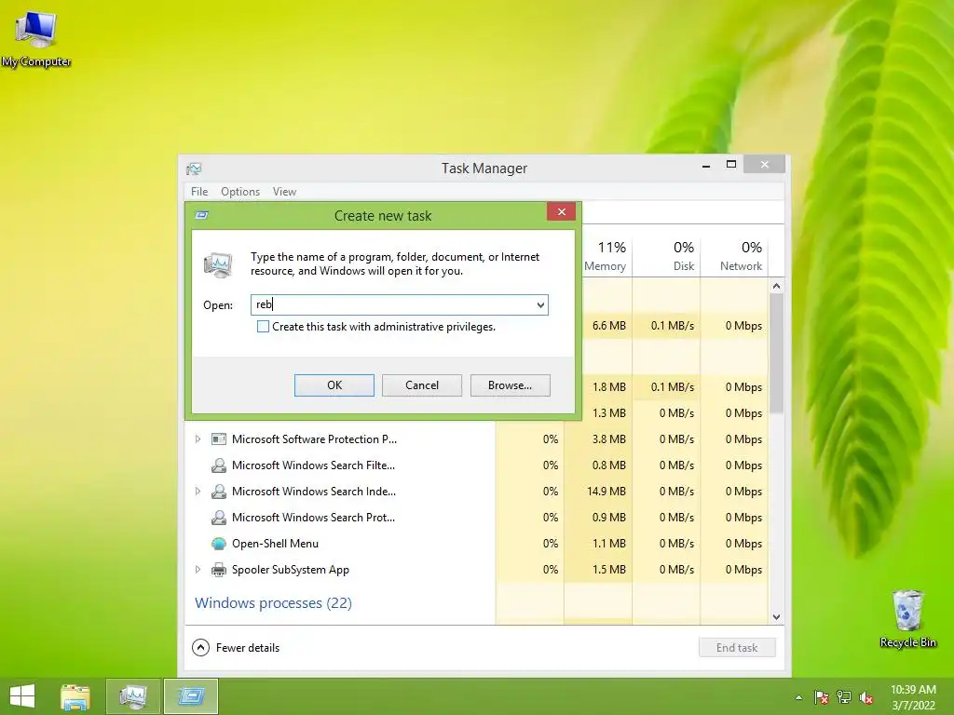This screenshot has width=954, height=715.
Task: Click the Microsoft Windows Search Indexer icon
Action: tap(218, 492)
